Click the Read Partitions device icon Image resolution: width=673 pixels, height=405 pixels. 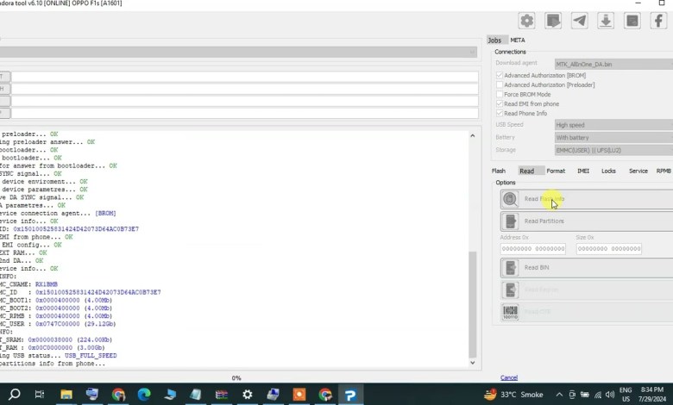[x=510, y=221]
